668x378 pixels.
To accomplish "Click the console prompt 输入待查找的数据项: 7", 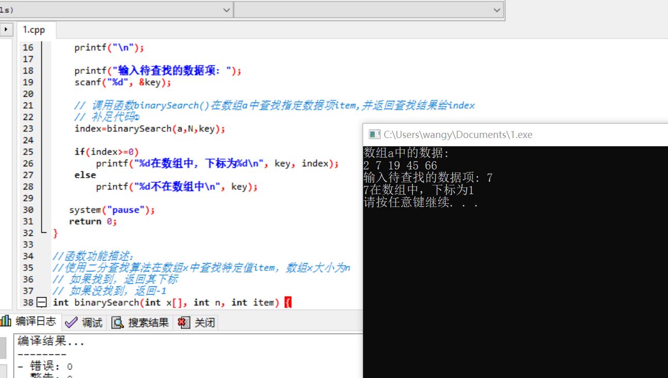I will [x=428, y=178].
